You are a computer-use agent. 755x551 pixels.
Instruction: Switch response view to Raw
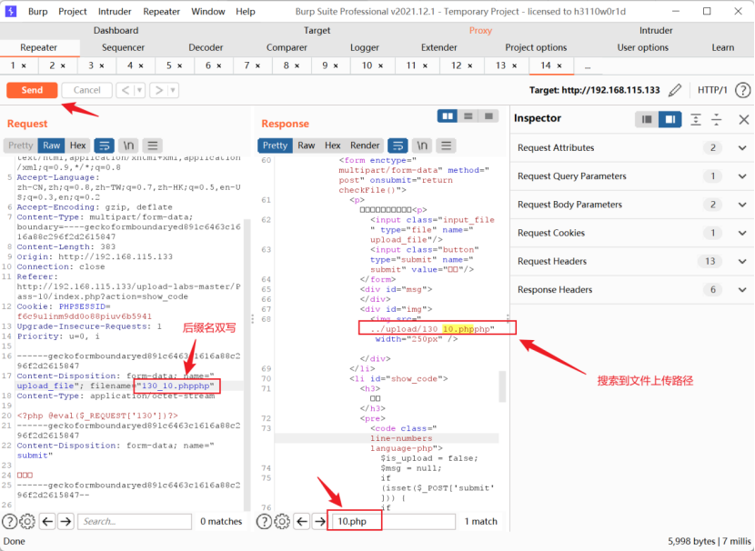coord(307,145)
